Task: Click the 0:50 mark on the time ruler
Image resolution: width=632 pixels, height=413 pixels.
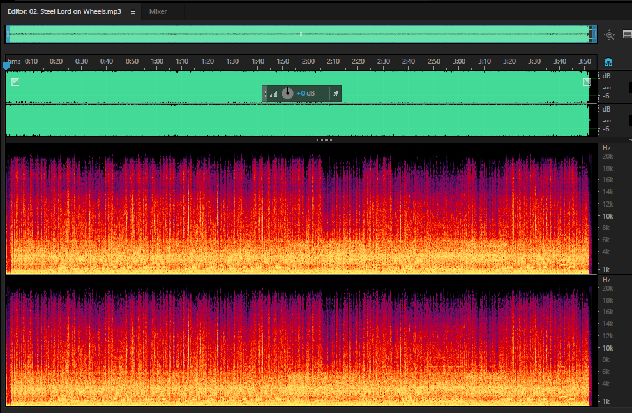Action: (132, 61)
